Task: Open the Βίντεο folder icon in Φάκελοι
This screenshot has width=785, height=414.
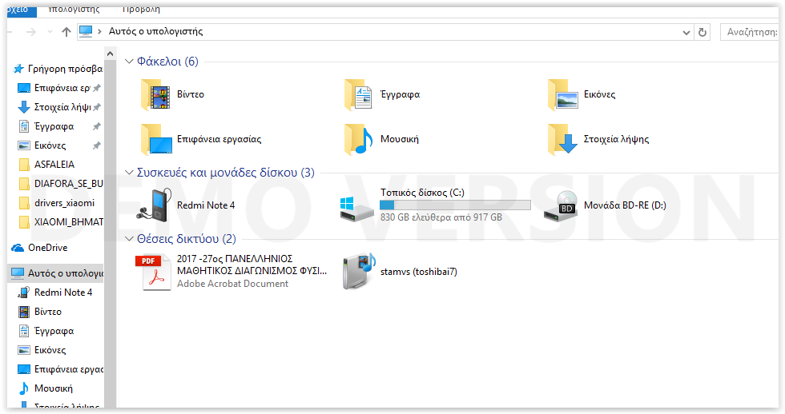Action: coord(155,94)
